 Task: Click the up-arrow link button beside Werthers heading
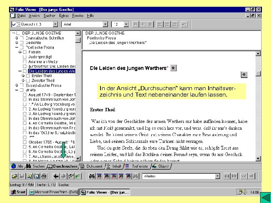174,68
